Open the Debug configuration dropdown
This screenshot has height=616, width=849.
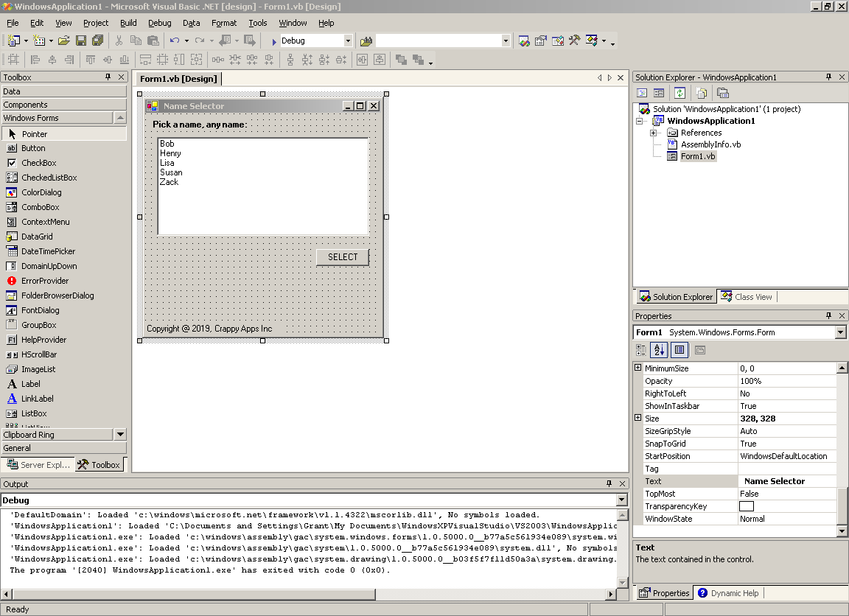pos(348,41)
